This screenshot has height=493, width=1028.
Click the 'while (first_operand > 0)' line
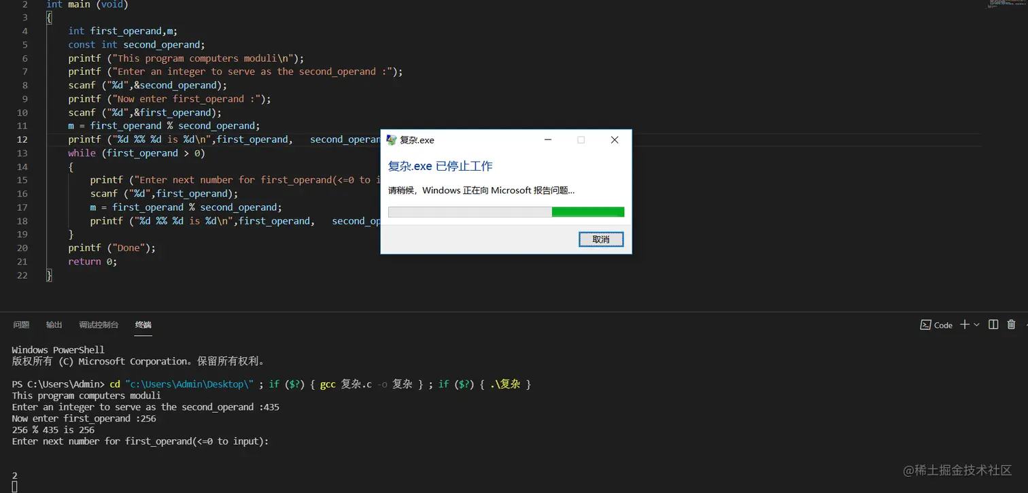(137, 153)
